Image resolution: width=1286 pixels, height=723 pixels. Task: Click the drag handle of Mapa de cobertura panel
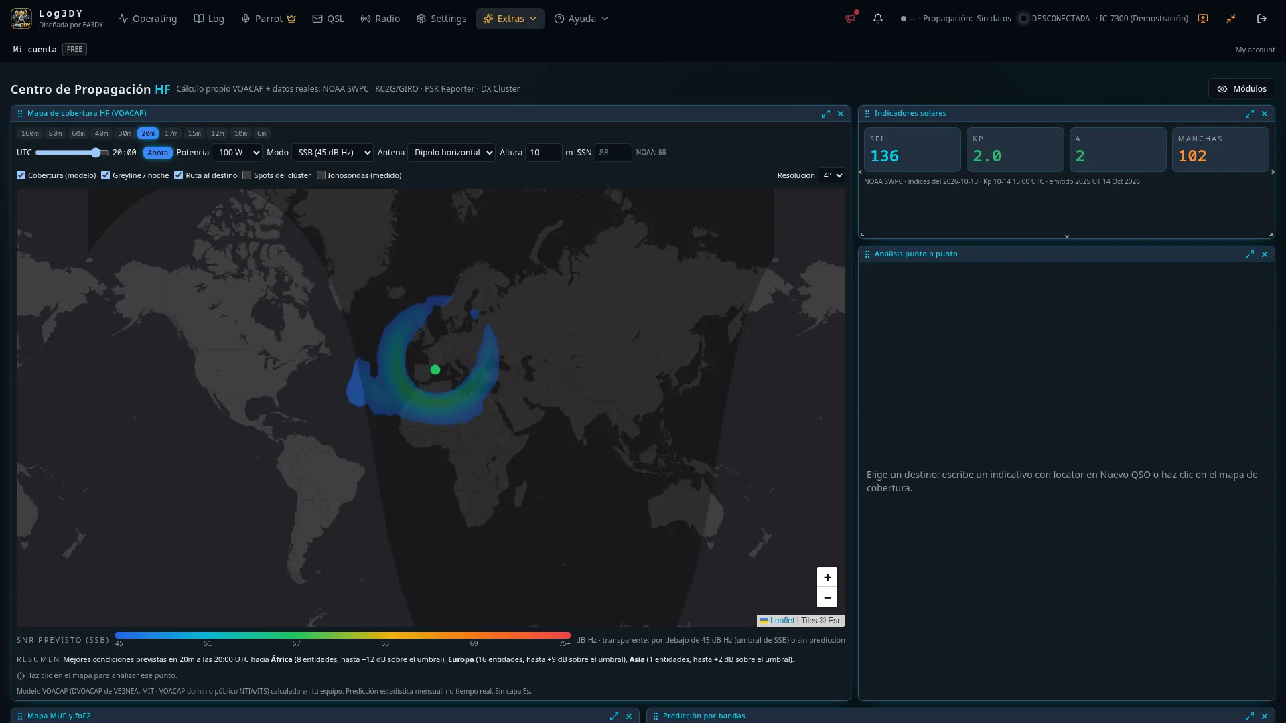point(20,114)
